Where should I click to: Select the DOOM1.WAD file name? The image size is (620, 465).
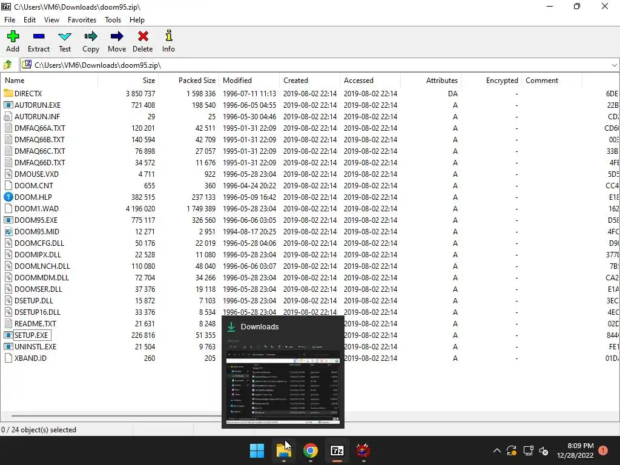pos(36,208)
